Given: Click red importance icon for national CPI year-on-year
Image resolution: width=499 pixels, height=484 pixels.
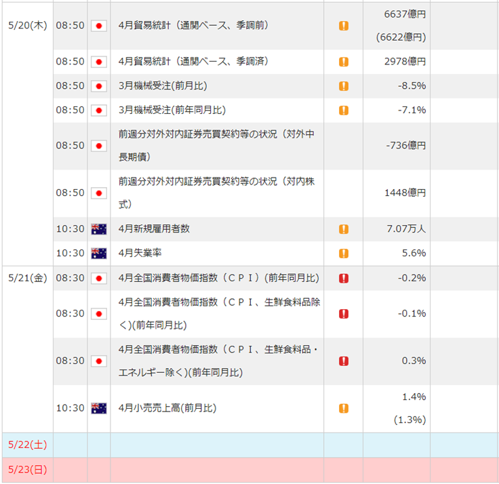Looking at the screenshot, I should (x=343, y=279).
